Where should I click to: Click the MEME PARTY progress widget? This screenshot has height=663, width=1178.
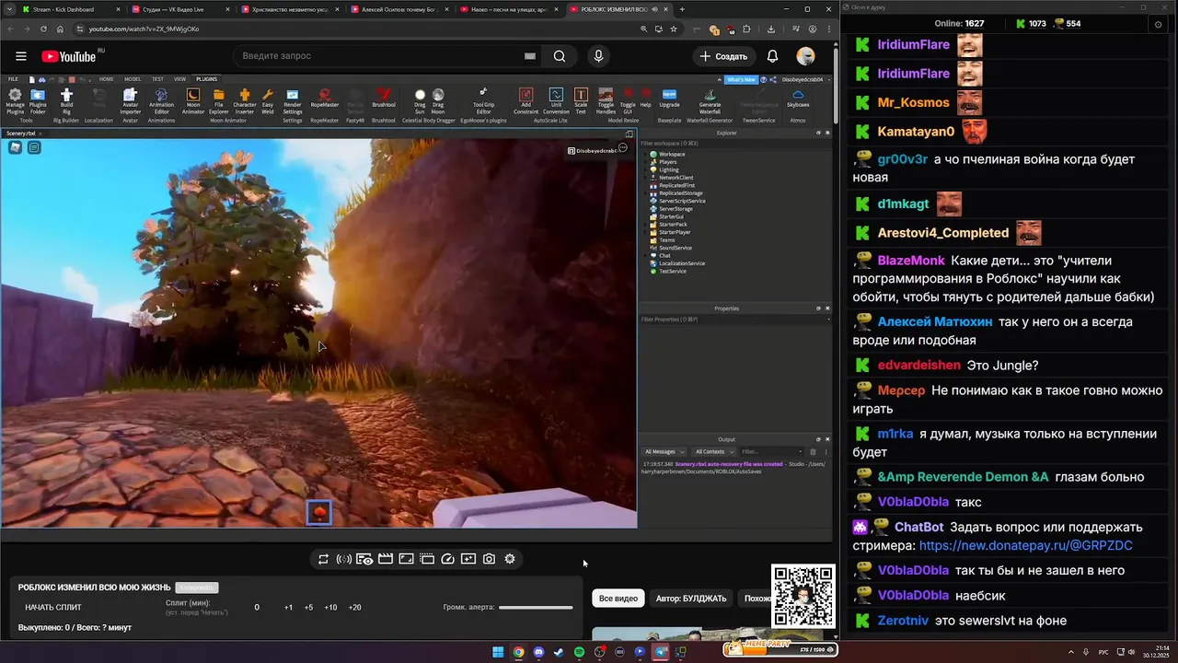tap(780, 649)
